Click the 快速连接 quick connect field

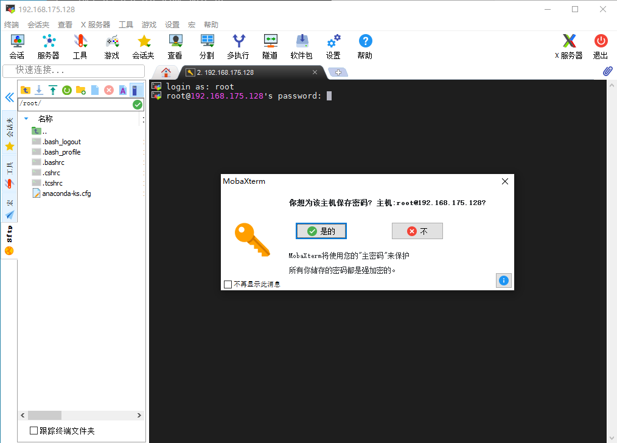point(74,71)
